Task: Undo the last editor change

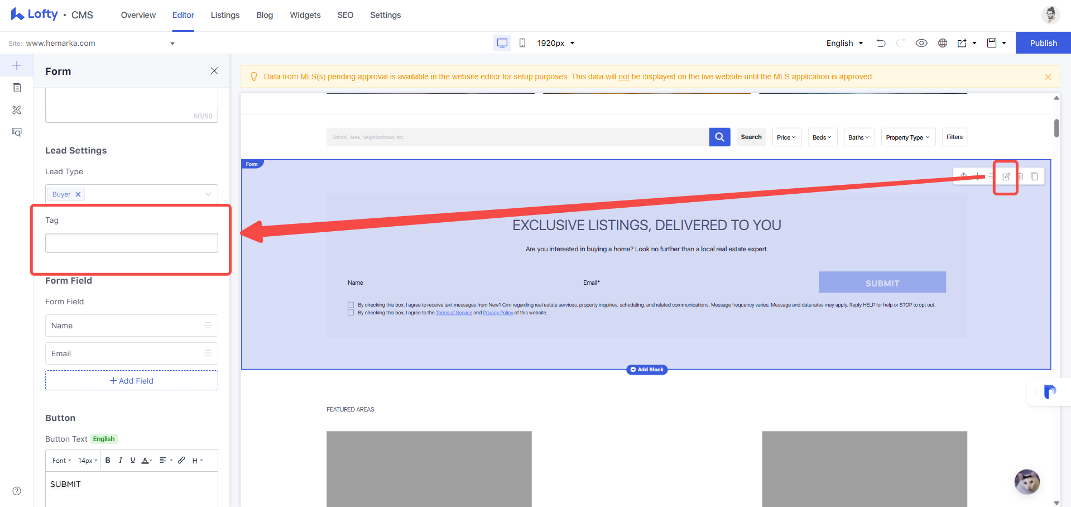Action: (x=881, y=43)
